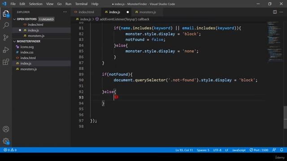Viewport: 287px width, 161px height.
Task: Click 'notFound' text on line 83
Action: click(x=135, y=40)
